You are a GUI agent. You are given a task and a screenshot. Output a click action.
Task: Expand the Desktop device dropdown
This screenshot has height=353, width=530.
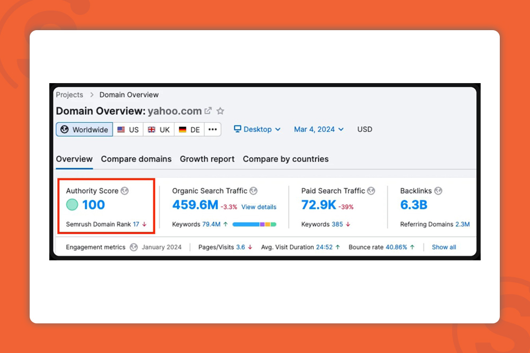[257, 129]
